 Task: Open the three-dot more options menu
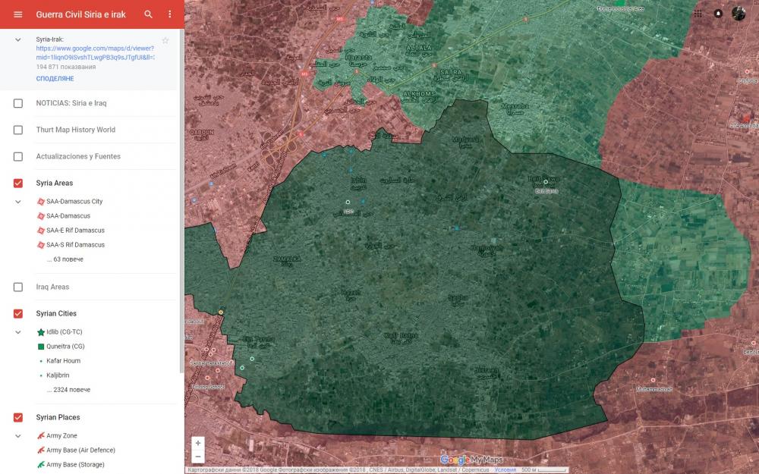tap(169, 14)
